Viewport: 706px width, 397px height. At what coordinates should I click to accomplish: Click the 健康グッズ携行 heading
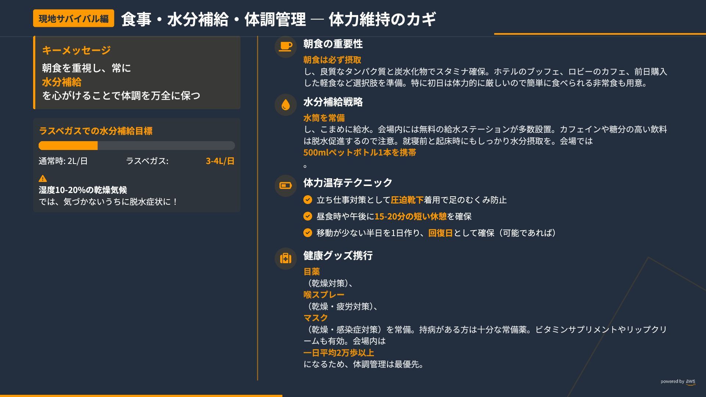click(338, 255)
